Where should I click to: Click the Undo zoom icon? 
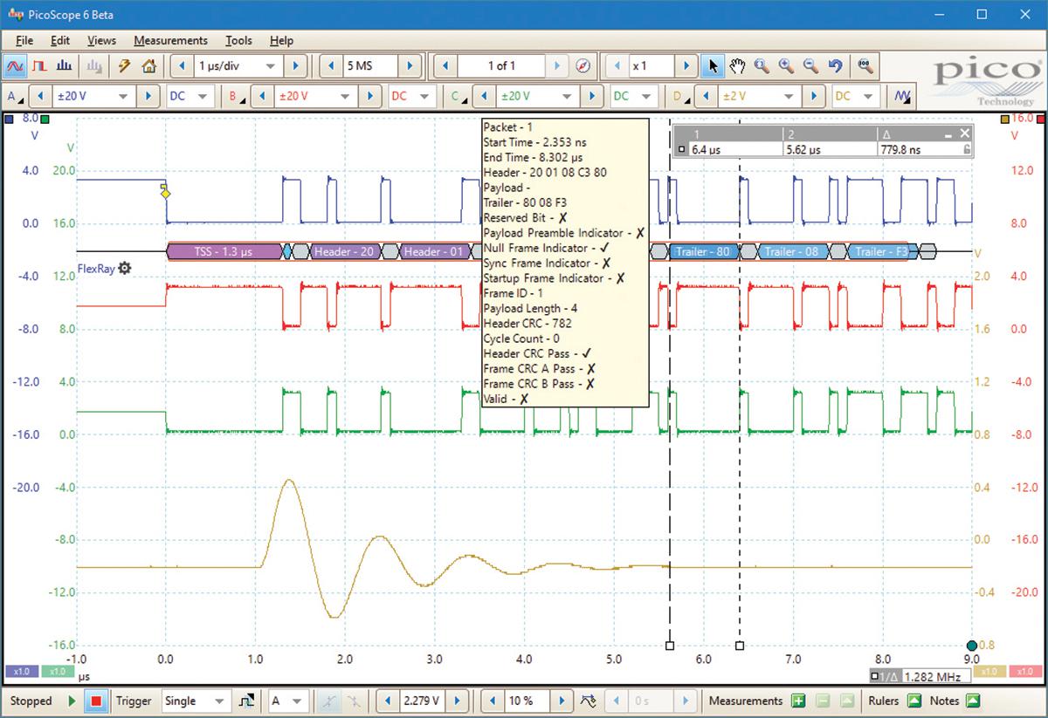tap(834, 65)
